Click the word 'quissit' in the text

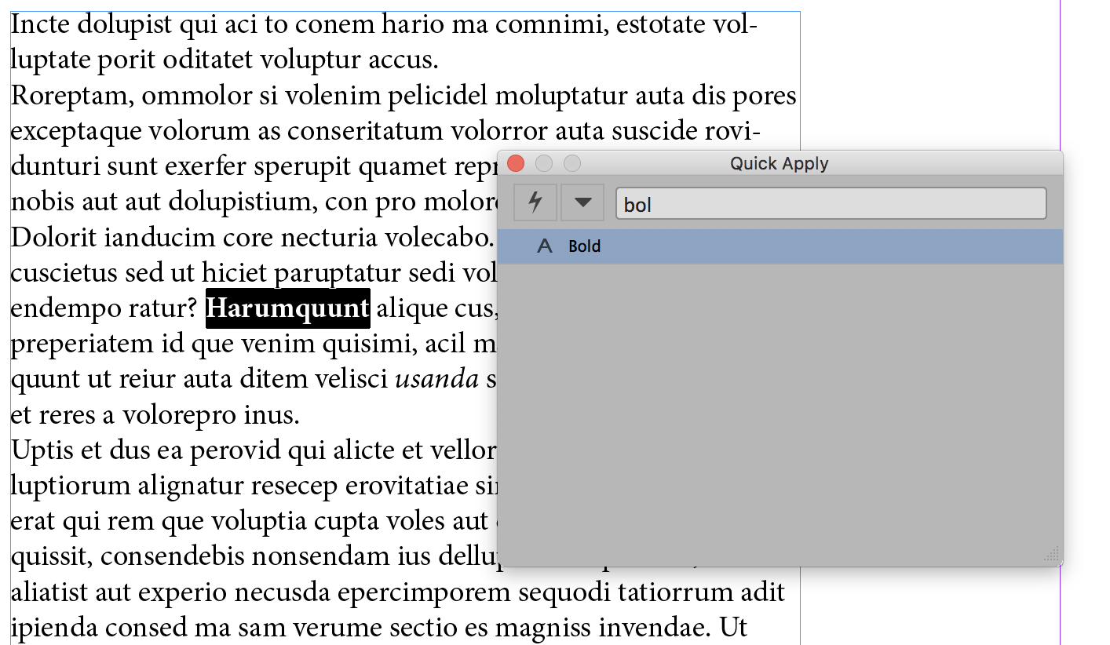coord(53,557)
